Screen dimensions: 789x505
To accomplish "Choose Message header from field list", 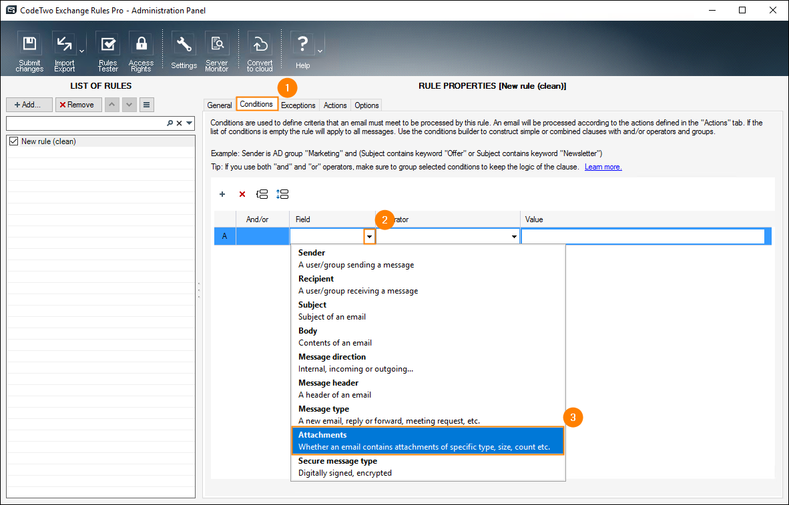I will [429, 389].
